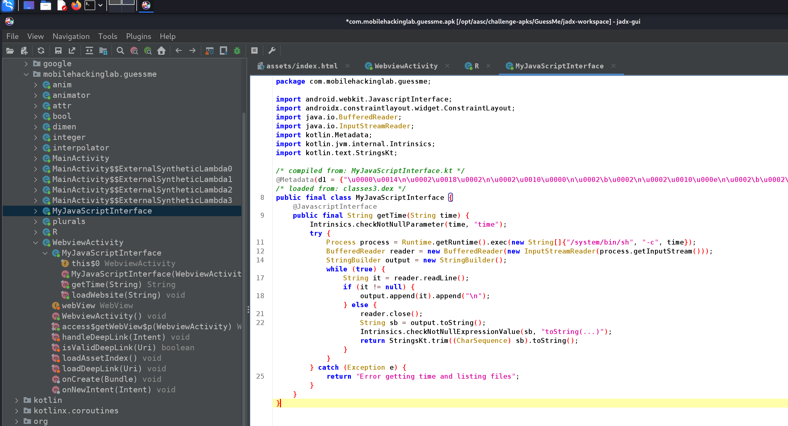Close the WebviewActivity tab

coord(447,66)
